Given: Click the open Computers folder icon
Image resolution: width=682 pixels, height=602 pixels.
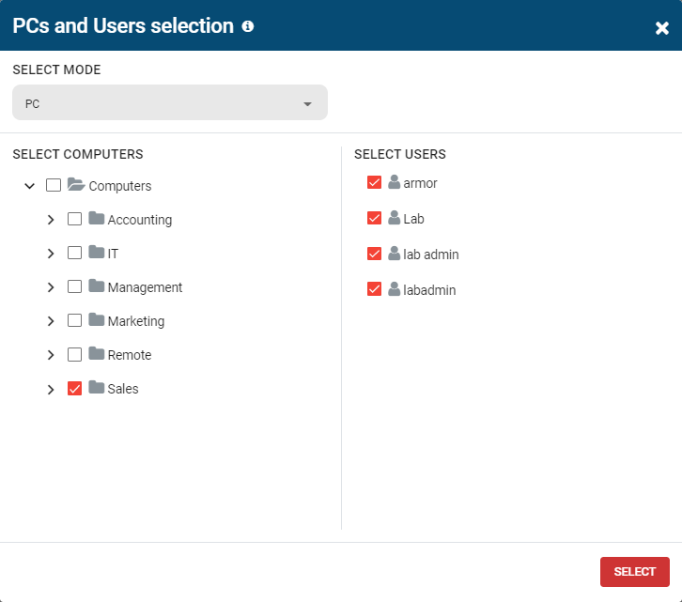Looking at the screenshot, I should click(x=76, y=185).
